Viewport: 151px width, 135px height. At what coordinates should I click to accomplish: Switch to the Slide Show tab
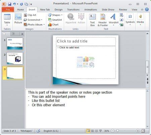click(108, 10)
